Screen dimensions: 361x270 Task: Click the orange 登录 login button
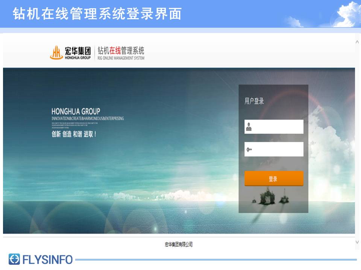pos(274,178)
